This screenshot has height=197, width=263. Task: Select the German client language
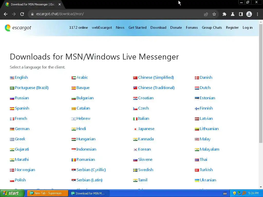pyautogui.click(x=22, y=129)
